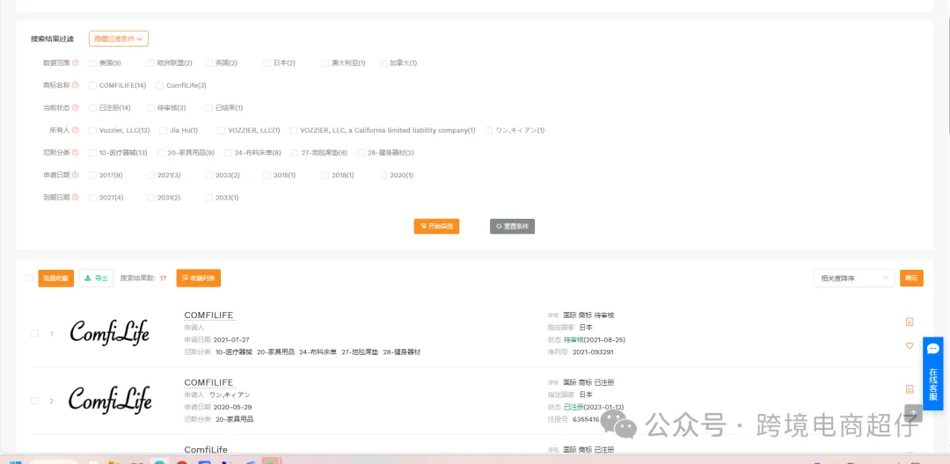This screenshot has height=464, width=950.
Task: Check the 英国(2) checkbox
Action: point(209,63)
